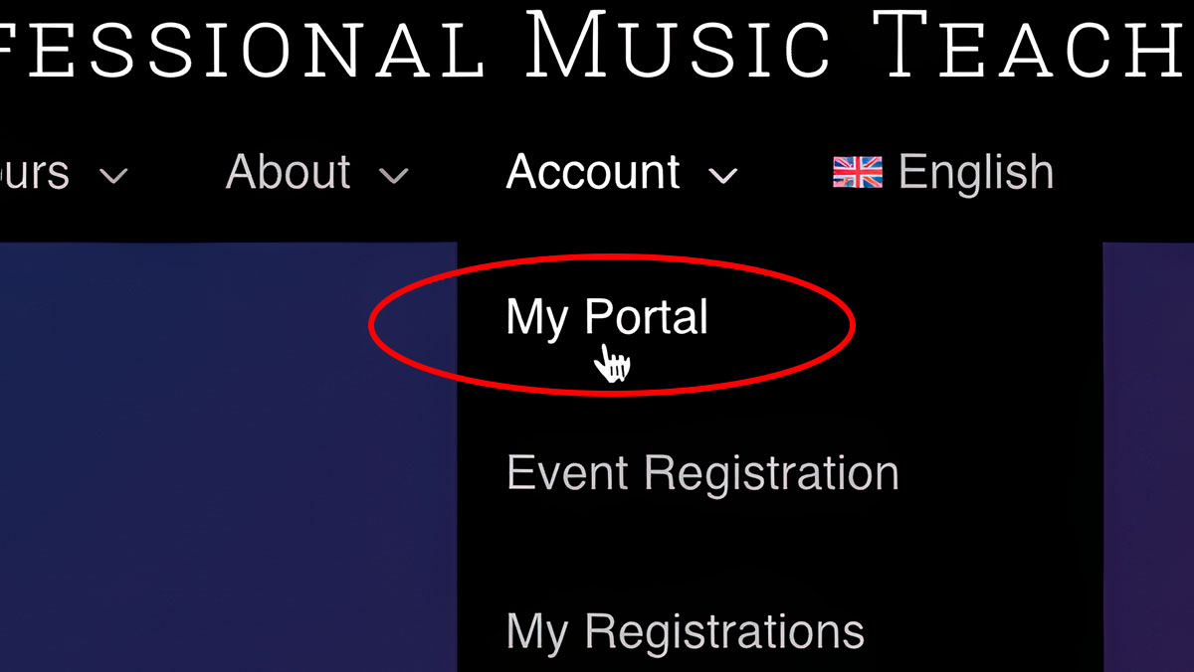The width and height of the screenshot is (1194, 672).
Task: Click the word 'Music' in the site title
Action: point(677,45)
